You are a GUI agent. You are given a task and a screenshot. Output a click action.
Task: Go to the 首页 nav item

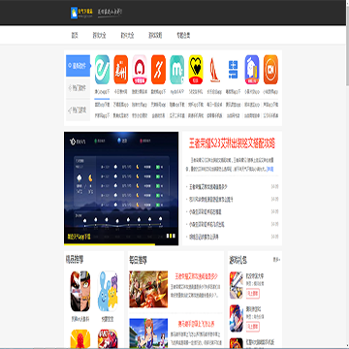75,35
